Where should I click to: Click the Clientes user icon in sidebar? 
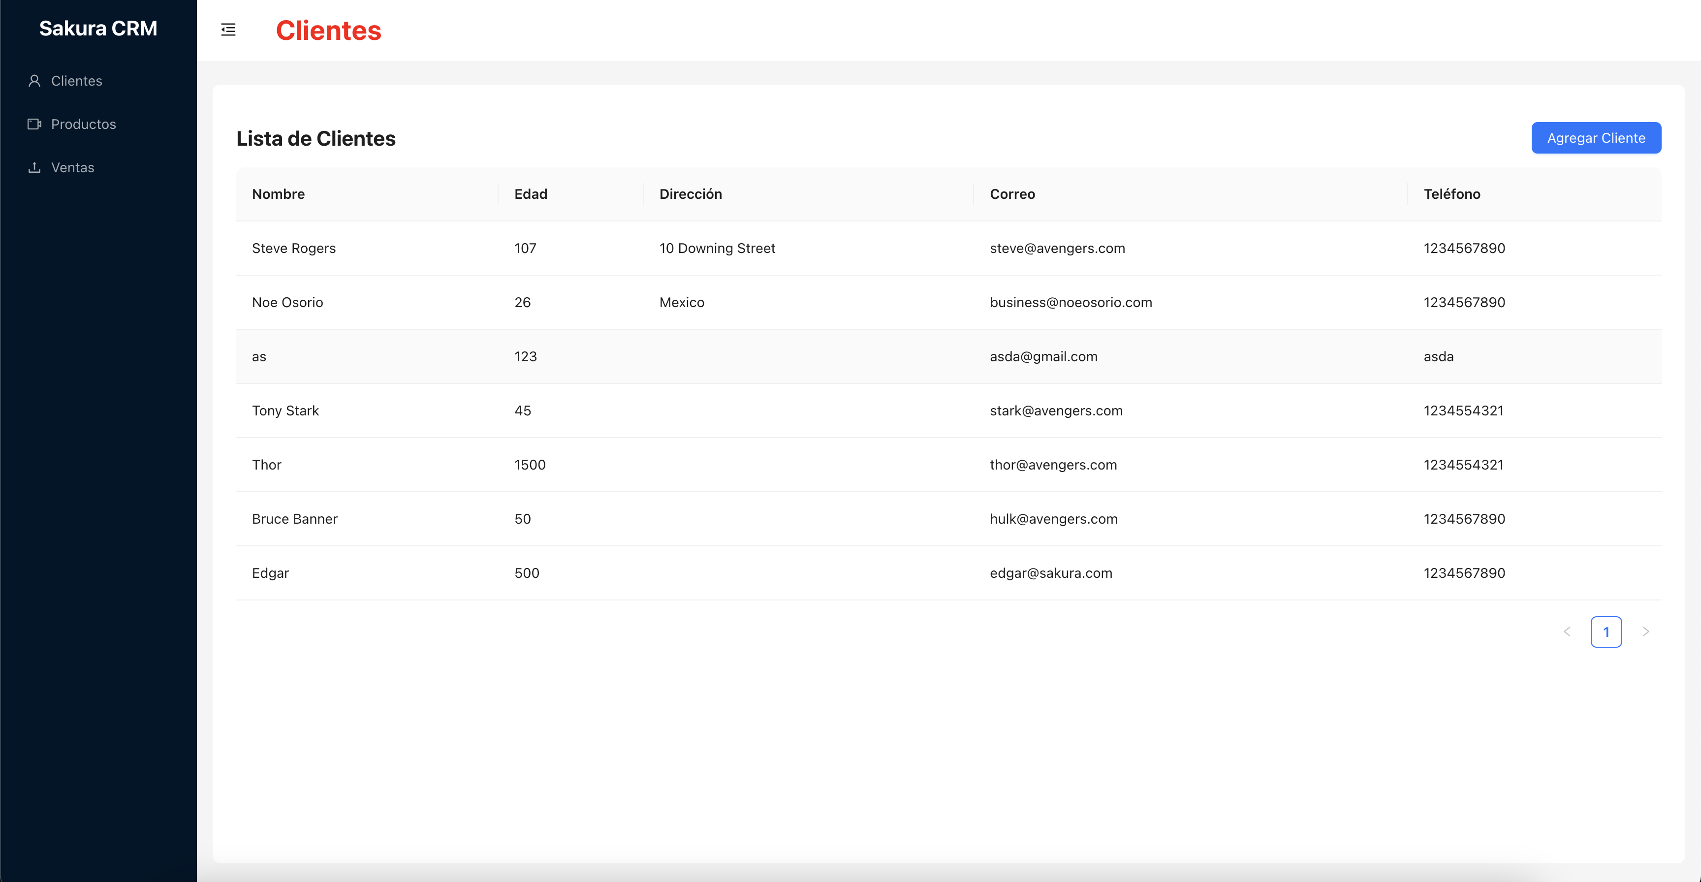pyautogui.click(x=34, y=81)
